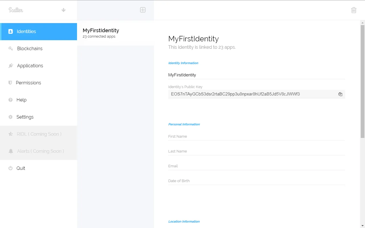Click the Identities card icon in the sidebar
Screen dimensions: 365x228
(11, 32)
